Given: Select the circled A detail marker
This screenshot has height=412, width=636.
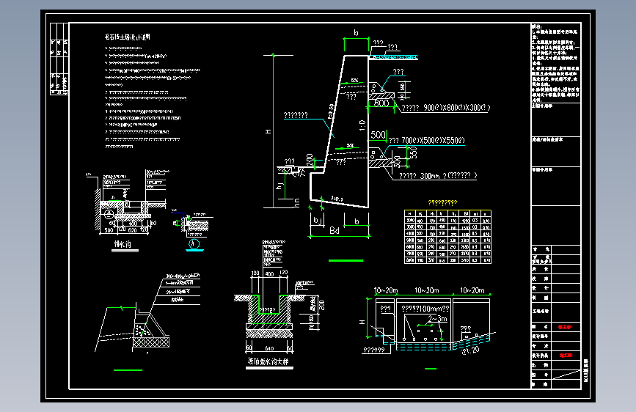Looking at the screenshot, I should [x=194, y=243].
